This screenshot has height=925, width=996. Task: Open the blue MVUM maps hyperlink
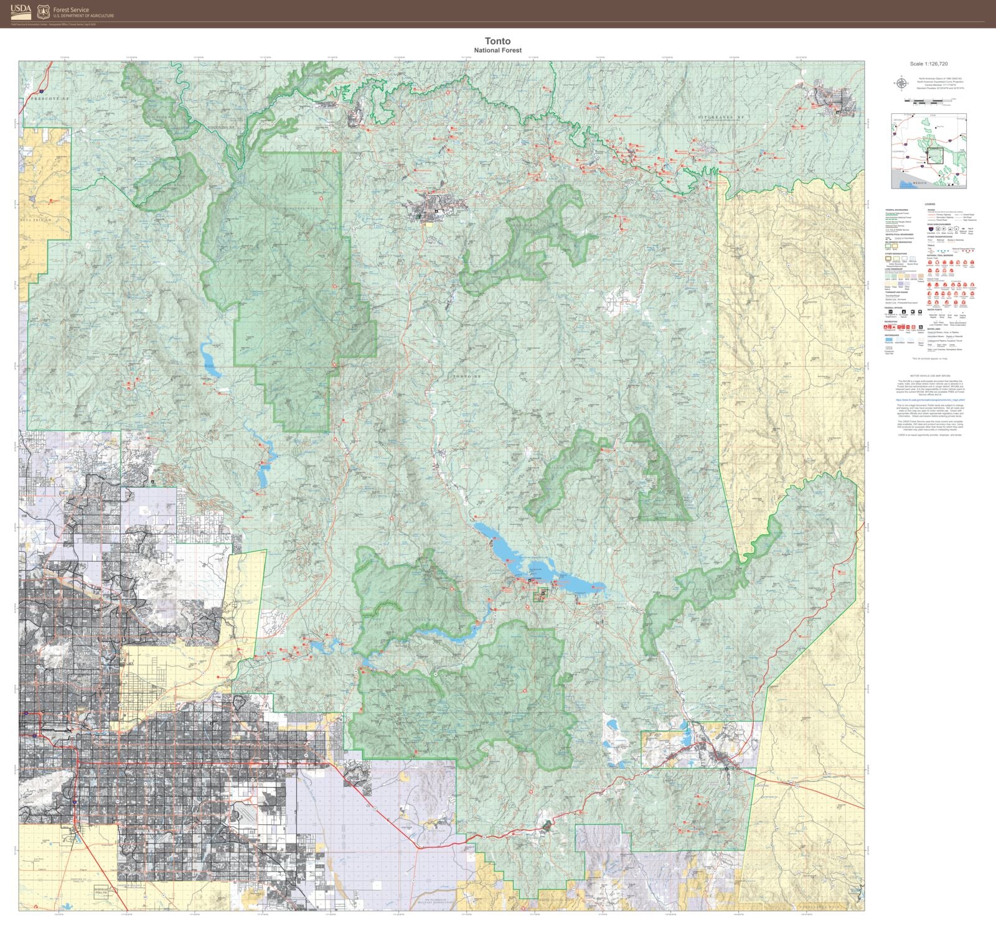tap(930, 400)
